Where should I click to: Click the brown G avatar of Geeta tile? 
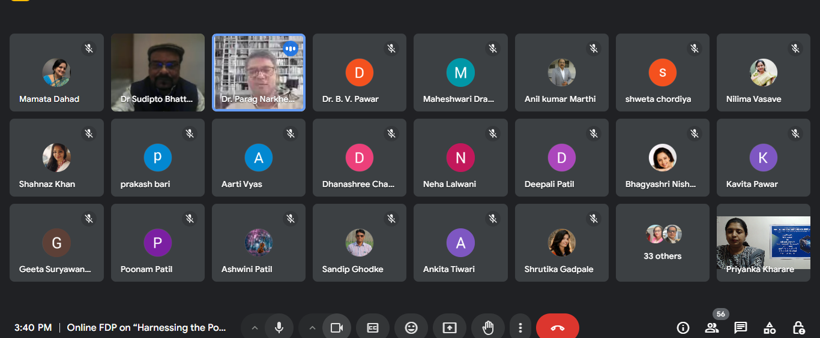click(56, 243)
